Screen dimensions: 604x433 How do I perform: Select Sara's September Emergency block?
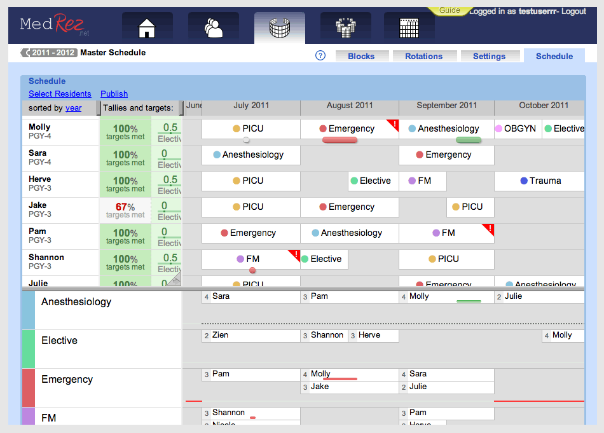pyautogui.click(x=446, y=155)
